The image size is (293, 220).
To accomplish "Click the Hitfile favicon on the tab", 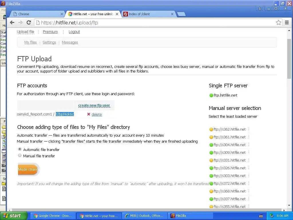I will [x=70, y=14].
